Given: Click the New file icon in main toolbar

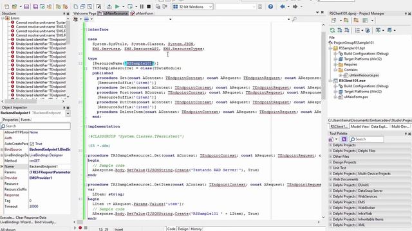Looking at the screenshot, I should click(7, 6).
